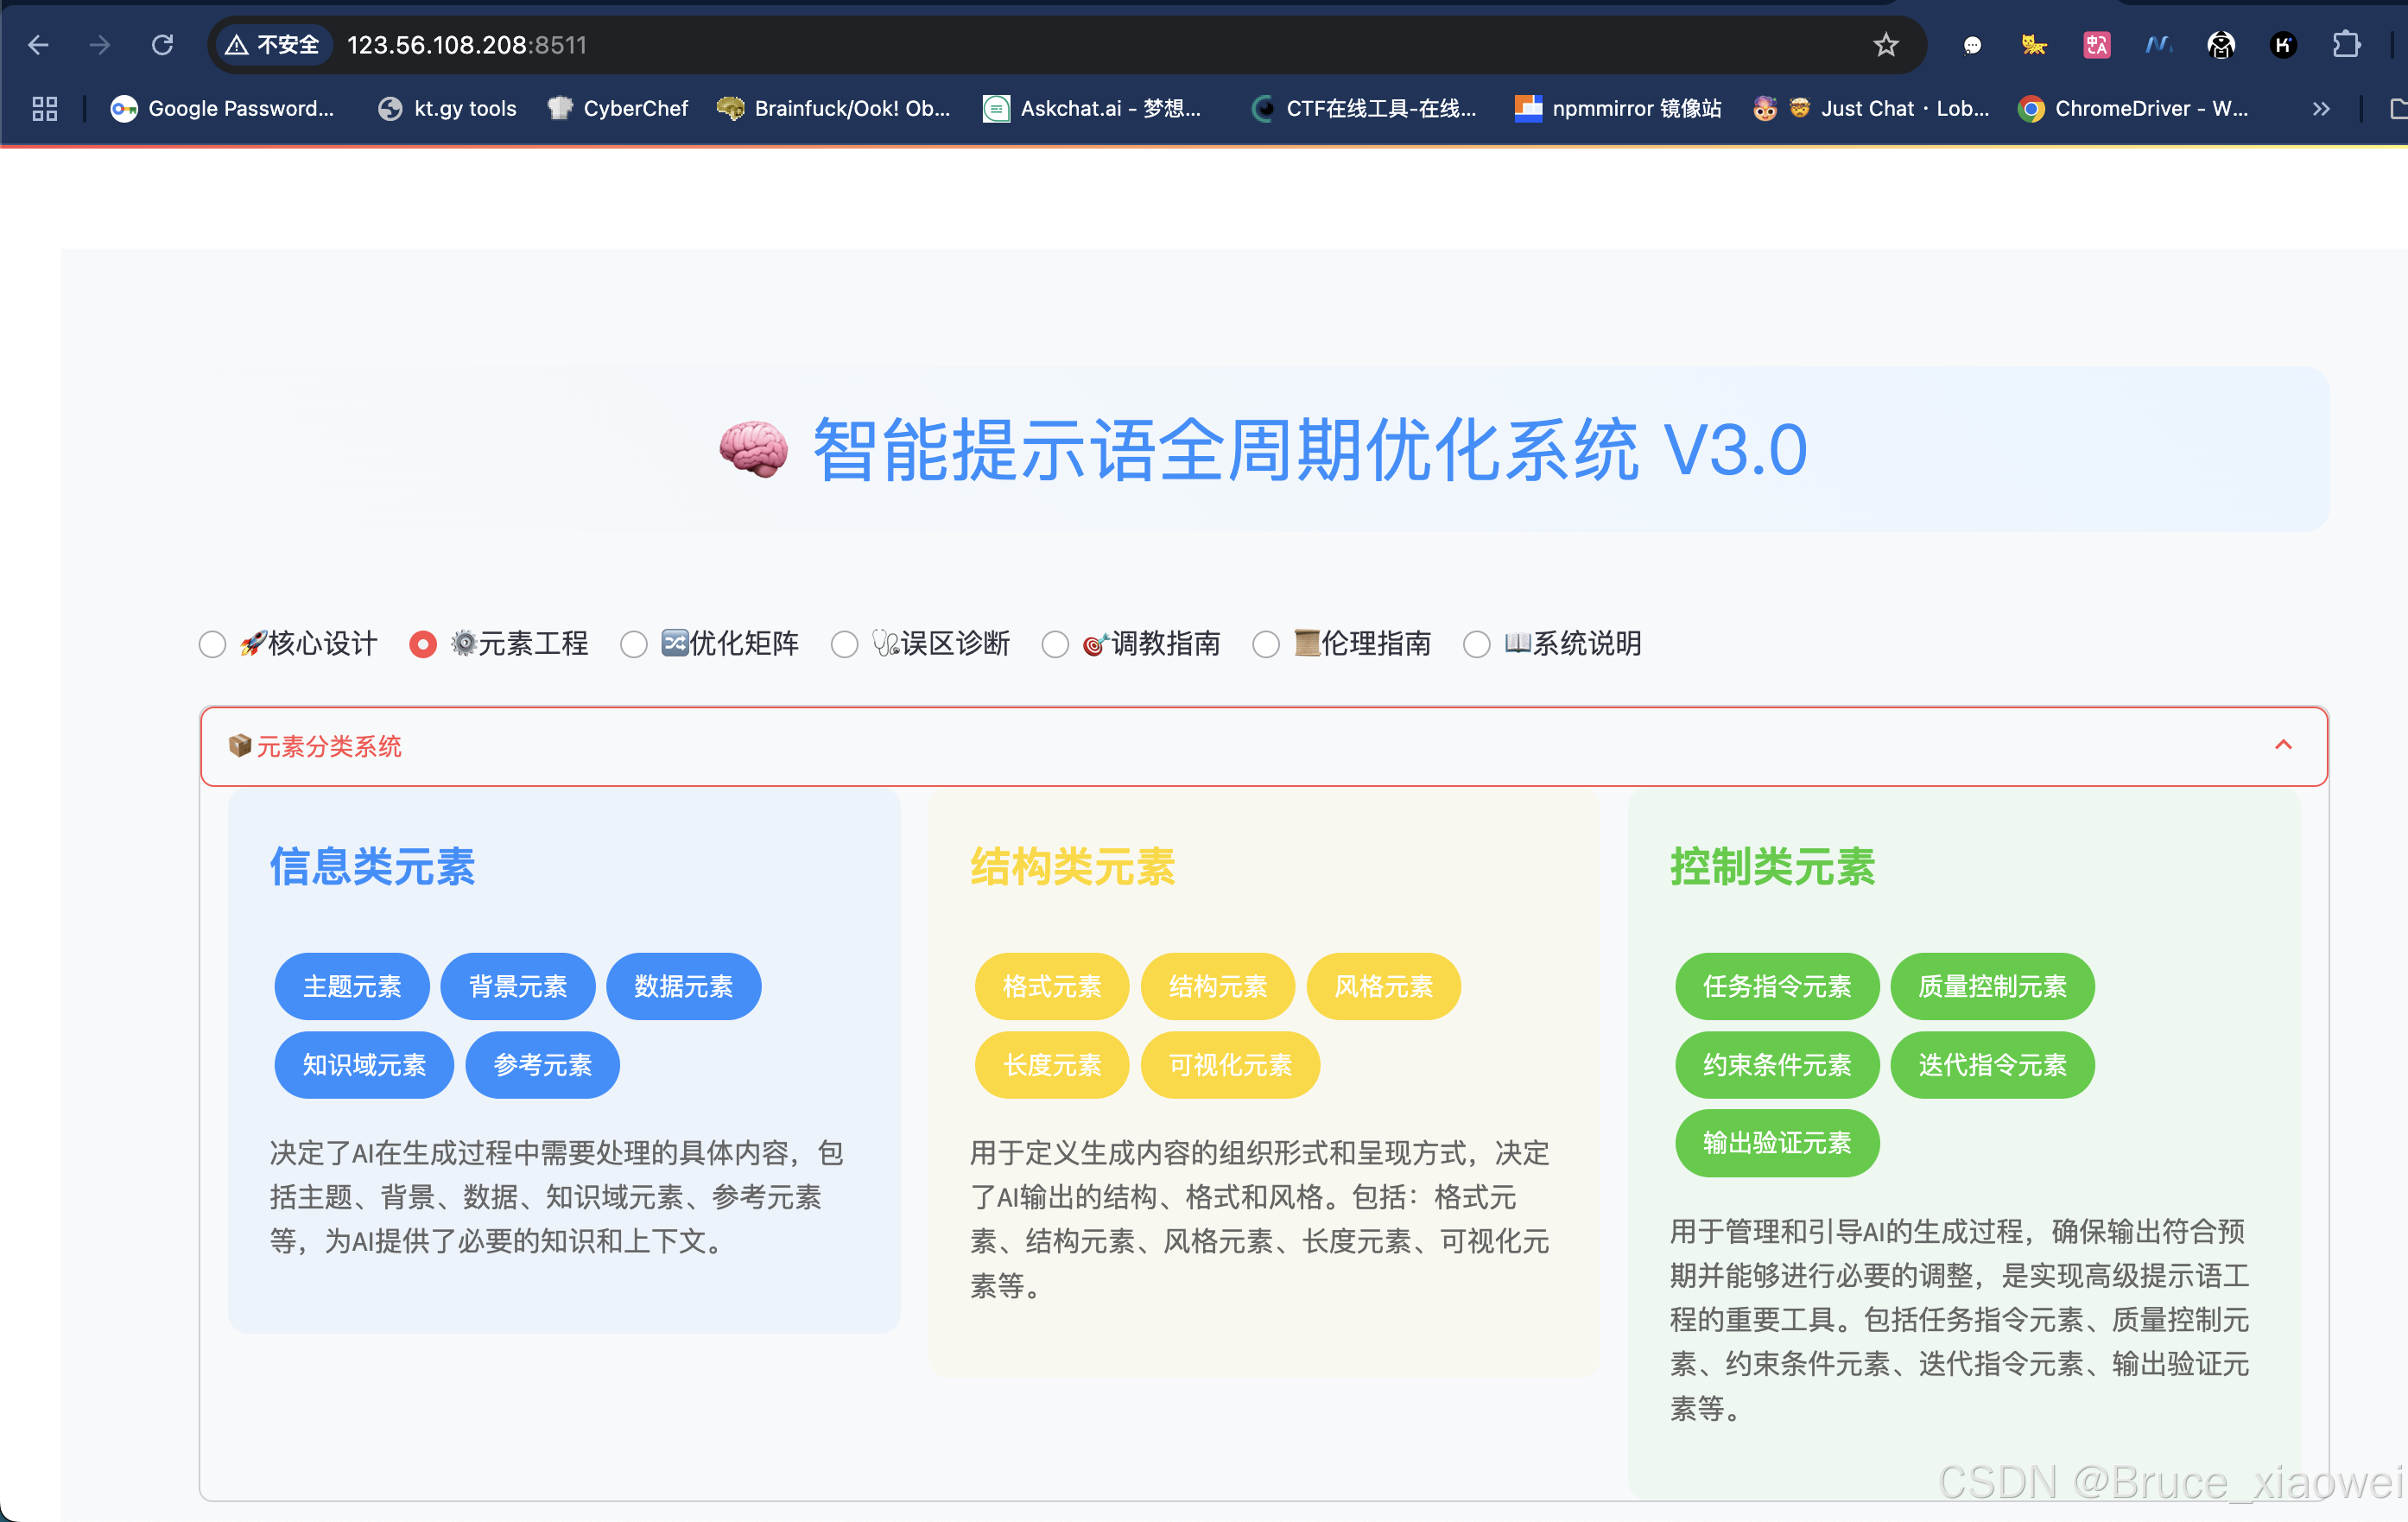Select the 优化矩阵 radio option

point(634,644)
